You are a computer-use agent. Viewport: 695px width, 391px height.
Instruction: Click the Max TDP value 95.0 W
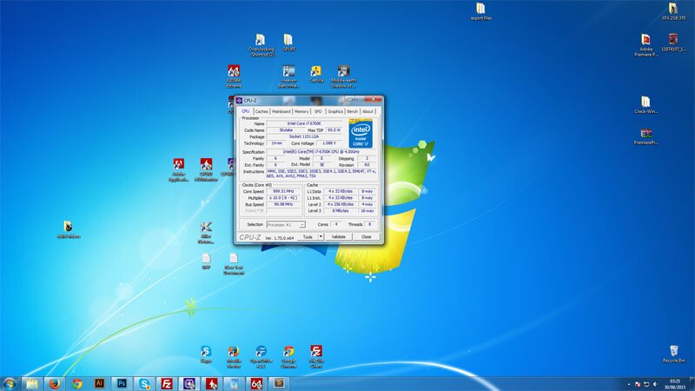coord(334,129)
